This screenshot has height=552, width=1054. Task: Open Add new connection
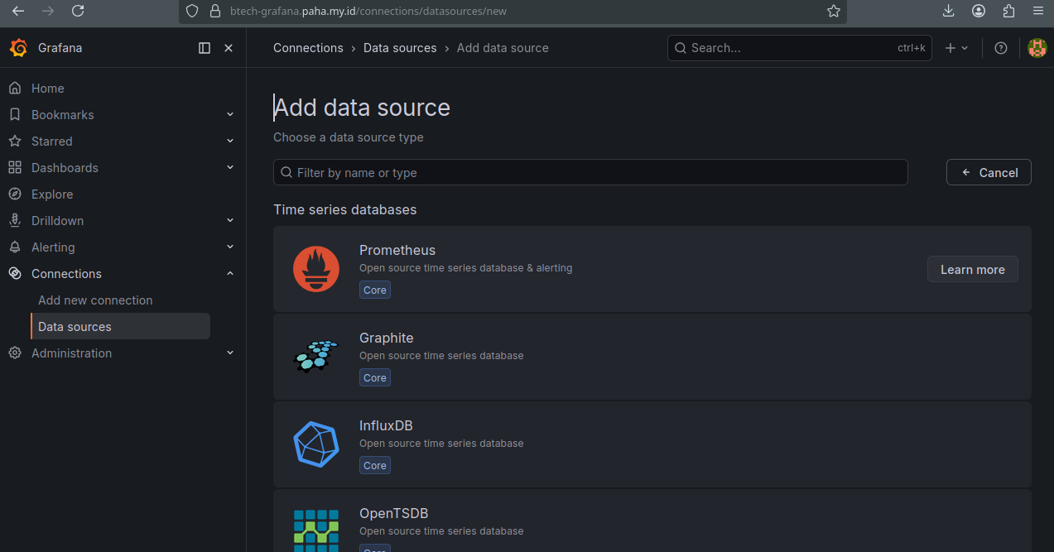click(x=95, y=300)
